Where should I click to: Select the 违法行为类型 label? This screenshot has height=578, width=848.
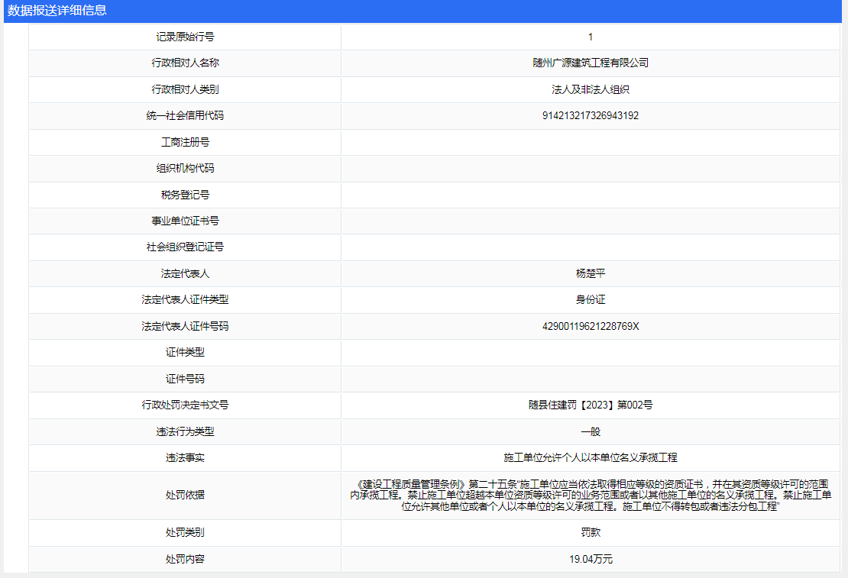coord(185,431)
